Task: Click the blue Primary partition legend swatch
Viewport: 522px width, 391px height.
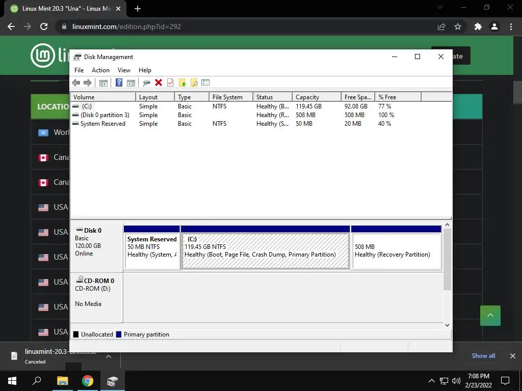Action: point(118,334)
